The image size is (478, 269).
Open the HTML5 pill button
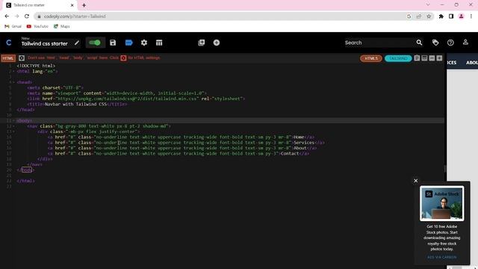click(x=371, y=58)
